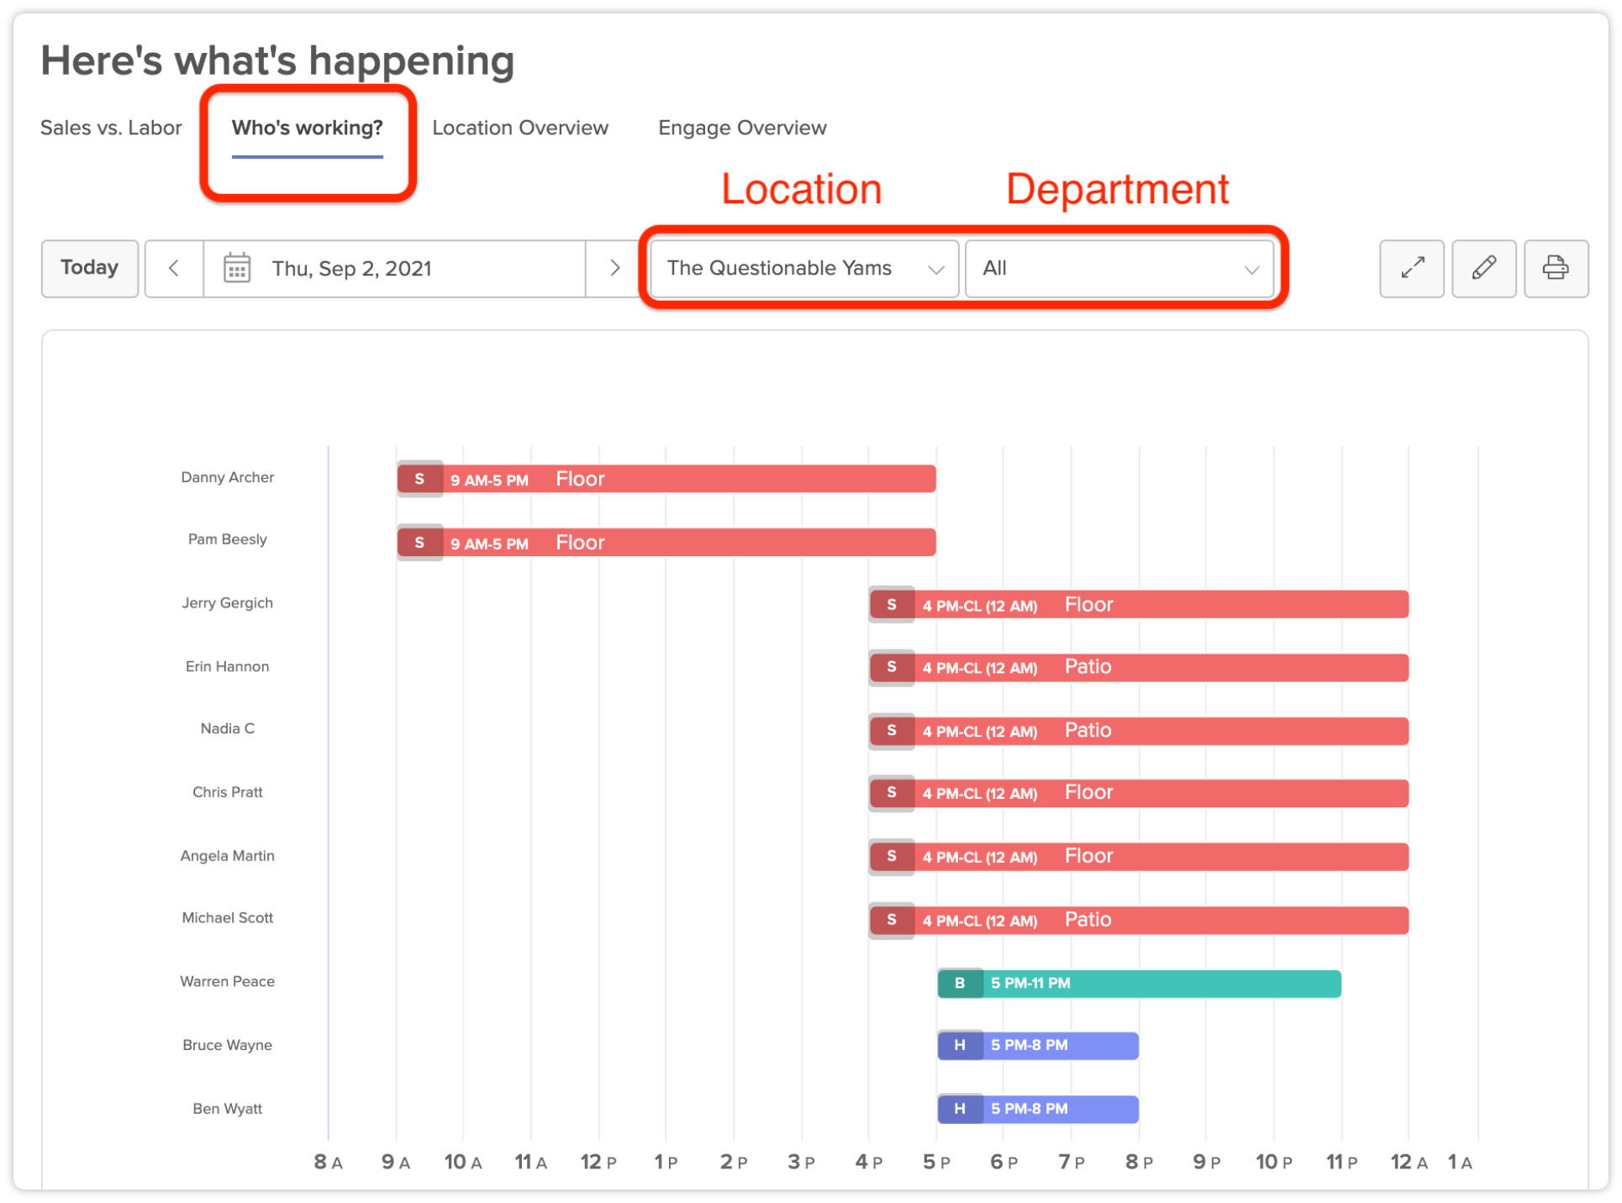Select Danny Archer's 9 AM-5 PM Floor shift

point(666,480)
